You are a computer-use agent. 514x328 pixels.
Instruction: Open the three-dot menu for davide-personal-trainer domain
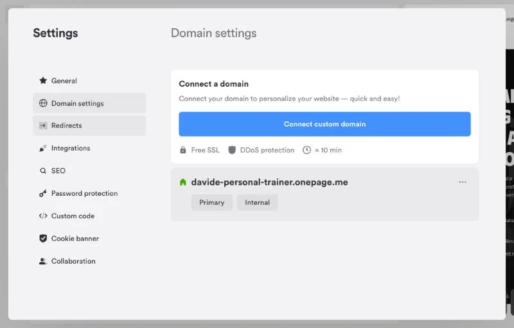point(463,182)
